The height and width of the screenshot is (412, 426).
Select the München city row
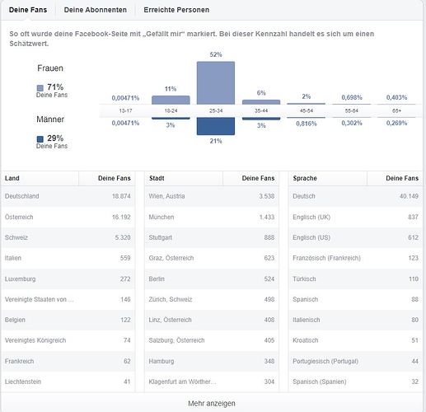[212, 217]
